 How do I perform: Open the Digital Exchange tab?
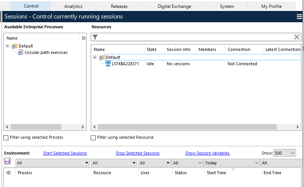174,6
